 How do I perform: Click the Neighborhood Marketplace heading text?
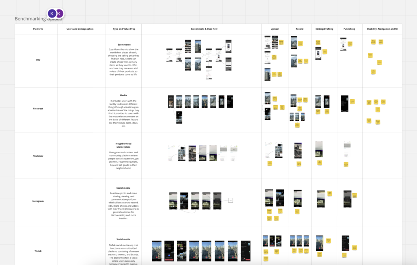(124, 146)
